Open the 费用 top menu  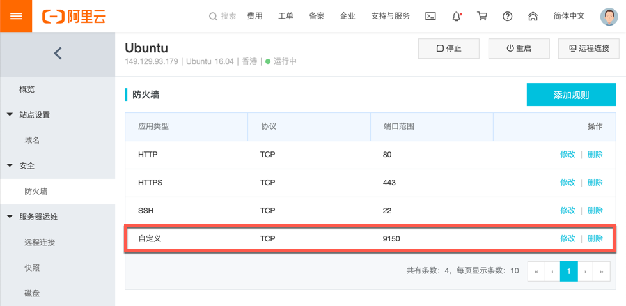point(254,17)
